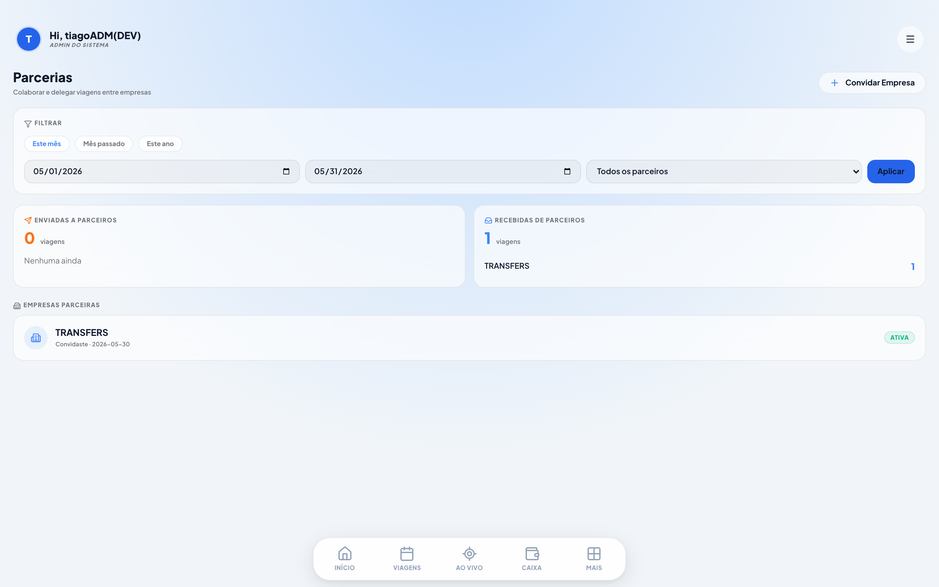Viewport: 939px width, 587px height.
Task: Click the user avatar T
Action: pyautogui.click(x=29, y=39)
